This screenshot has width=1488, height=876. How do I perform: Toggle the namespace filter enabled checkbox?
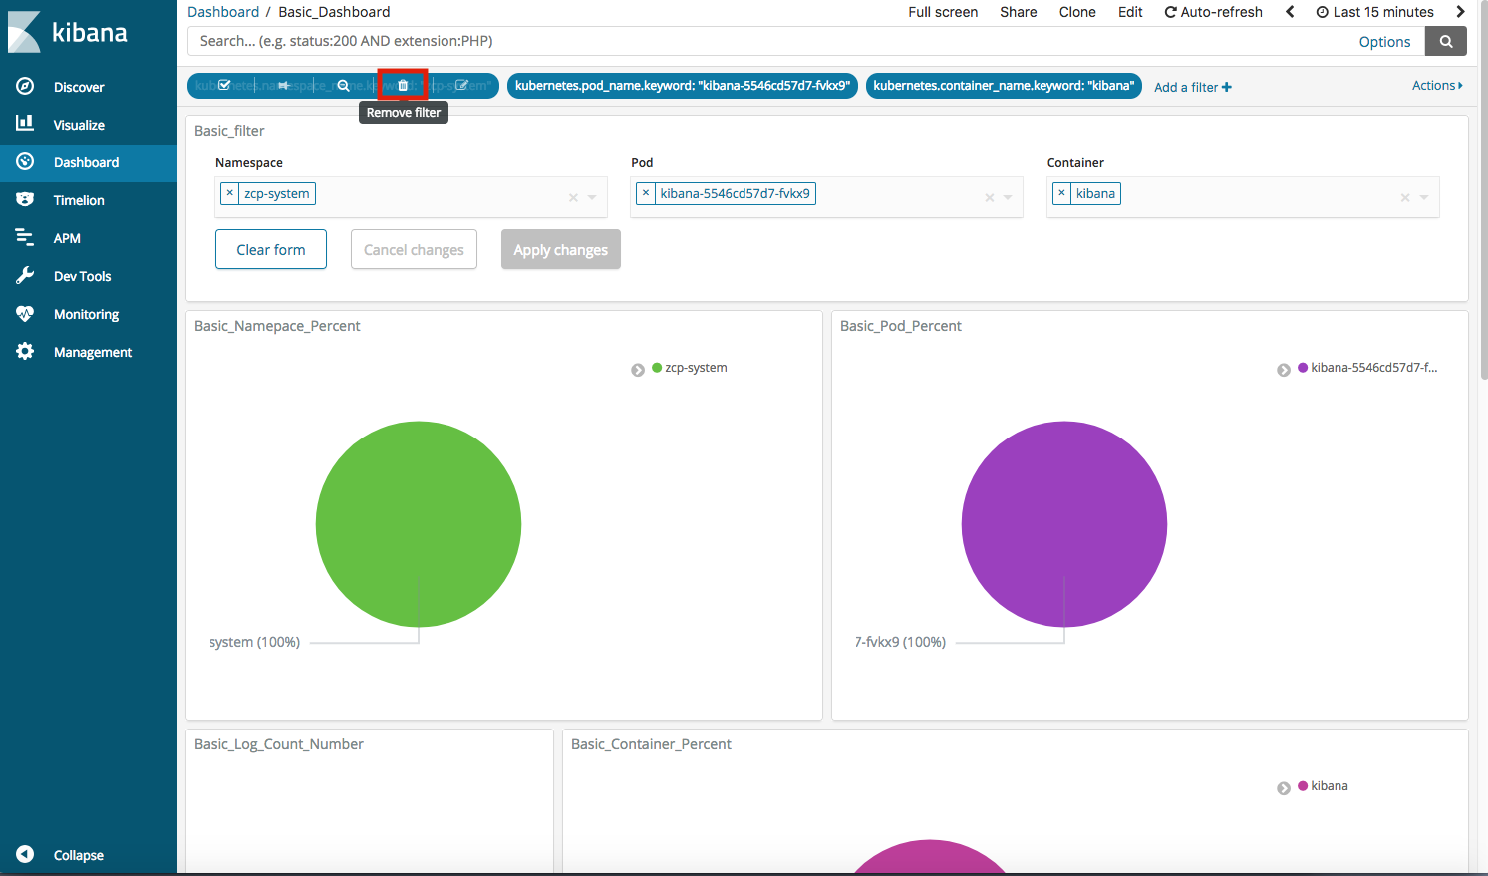[x=224, y=85]
